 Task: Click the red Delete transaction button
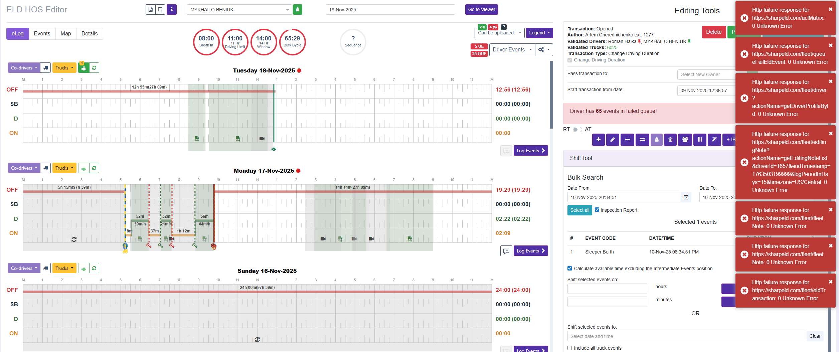click(714, 32)
